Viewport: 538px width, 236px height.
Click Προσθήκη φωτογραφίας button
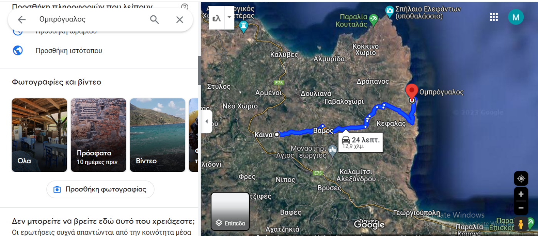click(x=100, y=189)
